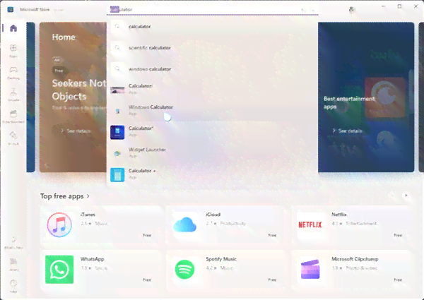Open What's New in the sidebar
Image resolution: width=424 pixels, height=300 pixels.
pos(13,243)
